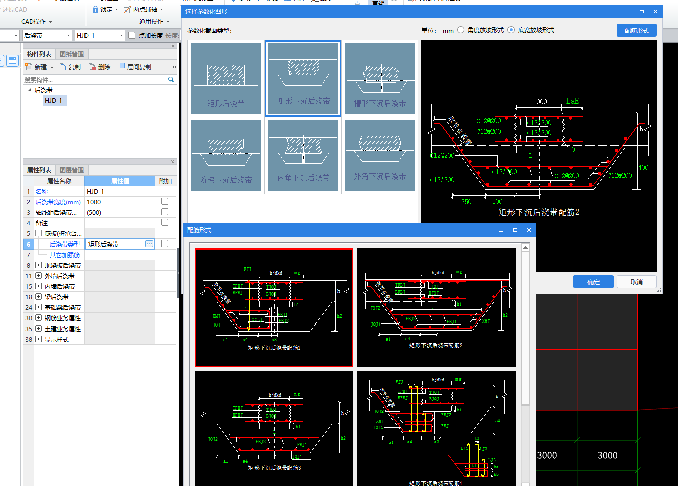This screenshot has width=678, height=486.
Task: Close the component list panel
Action: point(173,46)
